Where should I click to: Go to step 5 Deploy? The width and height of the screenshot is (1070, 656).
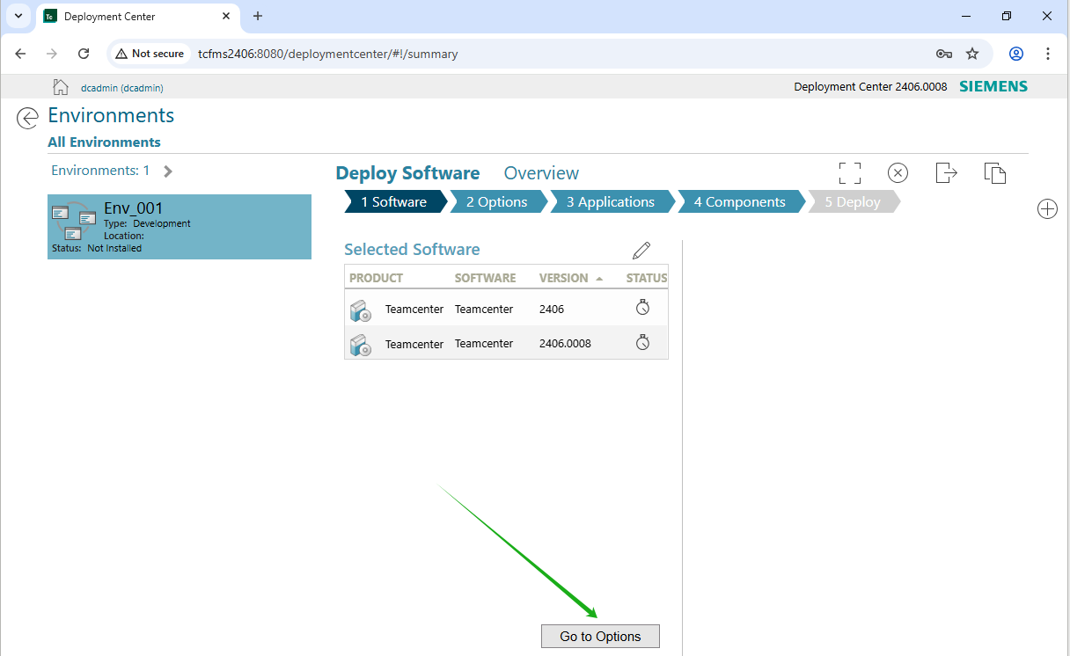point(854,201)
